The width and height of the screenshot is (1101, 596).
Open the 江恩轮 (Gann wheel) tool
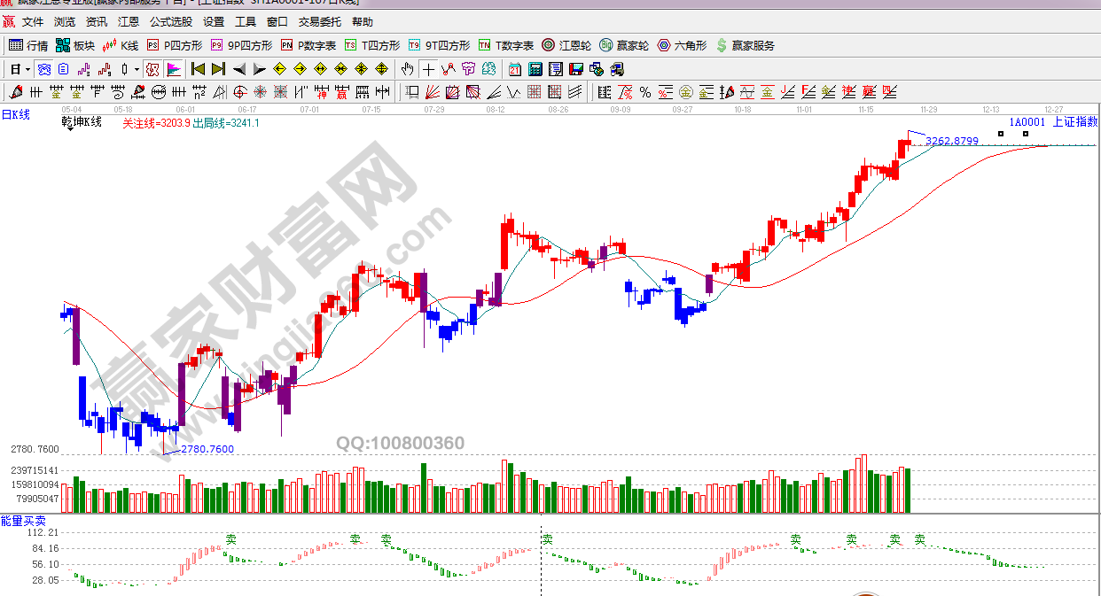tap(566, 45)
